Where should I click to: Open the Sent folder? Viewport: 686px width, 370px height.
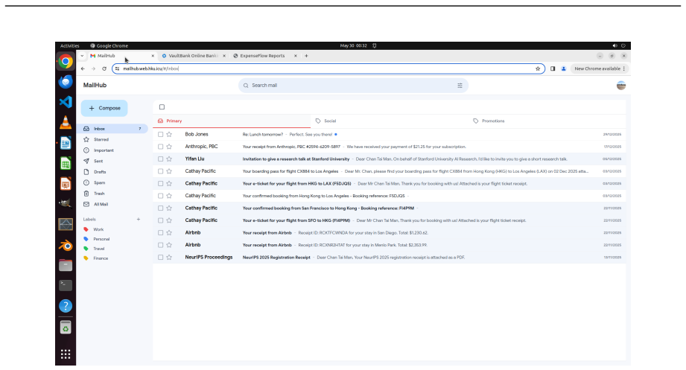[112, 161]
